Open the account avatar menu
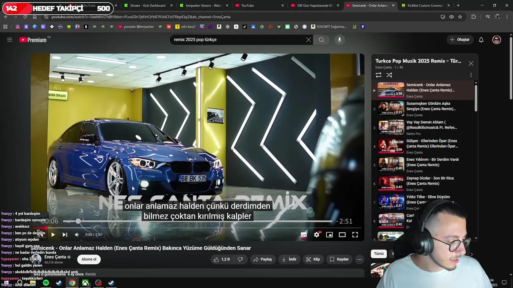Viewport: 513px width, 288px height. coord(497,40)
